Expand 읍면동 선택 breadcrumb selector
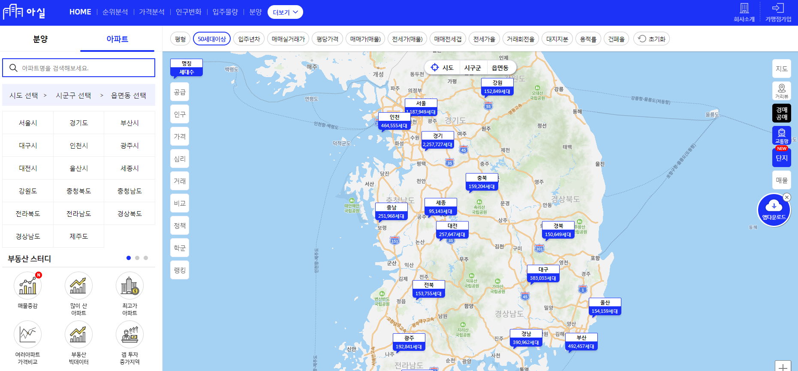This screenshot has width=798, height=371. click(x=129, y=95)
